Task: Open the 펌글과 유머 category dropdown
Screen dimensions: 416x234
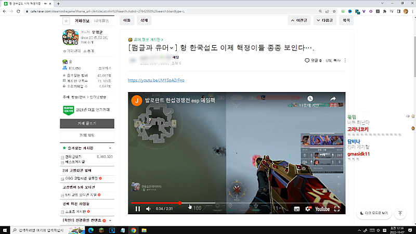Action: [x=153, y=48]
